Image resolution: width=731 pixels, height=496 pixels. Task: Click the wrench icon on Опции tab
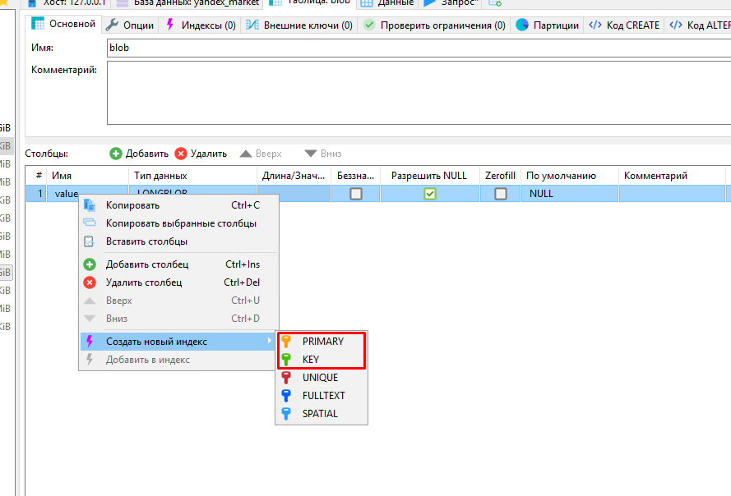pyautogui.click(x=112, y=25)
